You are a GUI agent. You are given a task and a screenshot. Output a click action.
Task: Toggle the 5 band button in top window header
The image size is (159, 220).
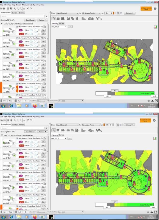tap(111, 13)
